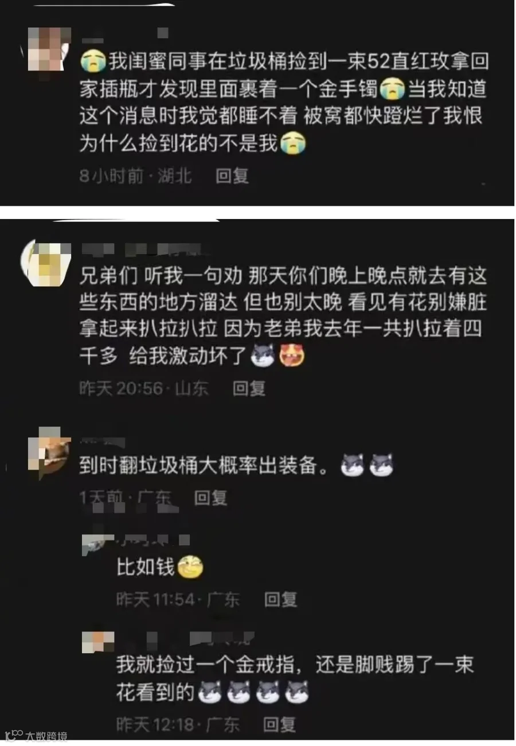Tap the crying emoji after 不是我
Viewport: 516px width, 746px height.
click(x=293, y=143)
